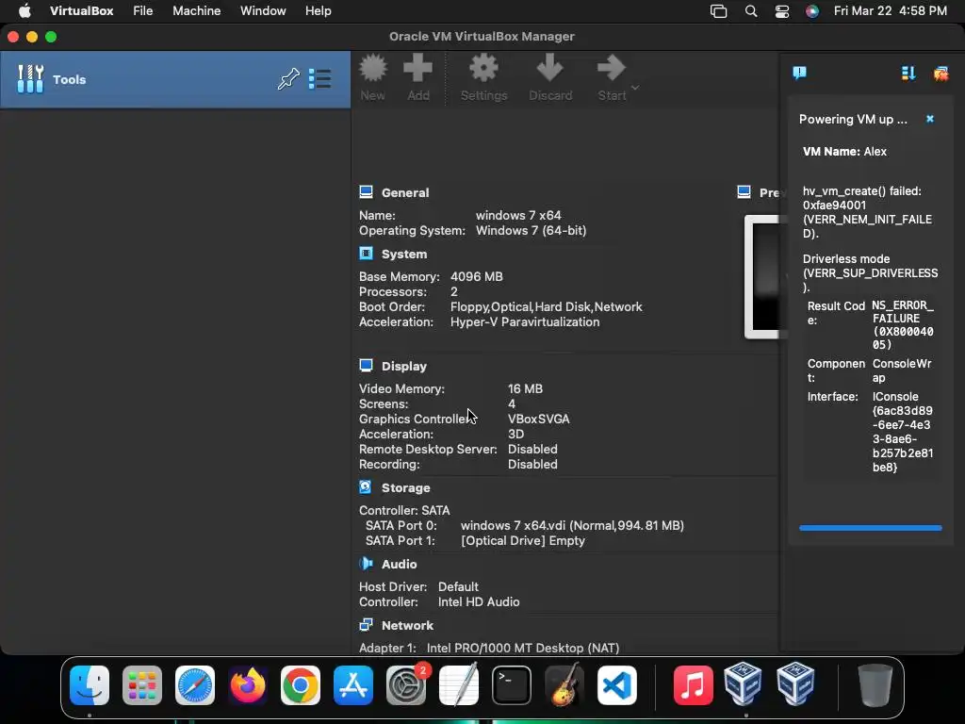The width and height of the screenshot is (965, 724).
Task: Open the Trash in the Dock
Action: 875,685
